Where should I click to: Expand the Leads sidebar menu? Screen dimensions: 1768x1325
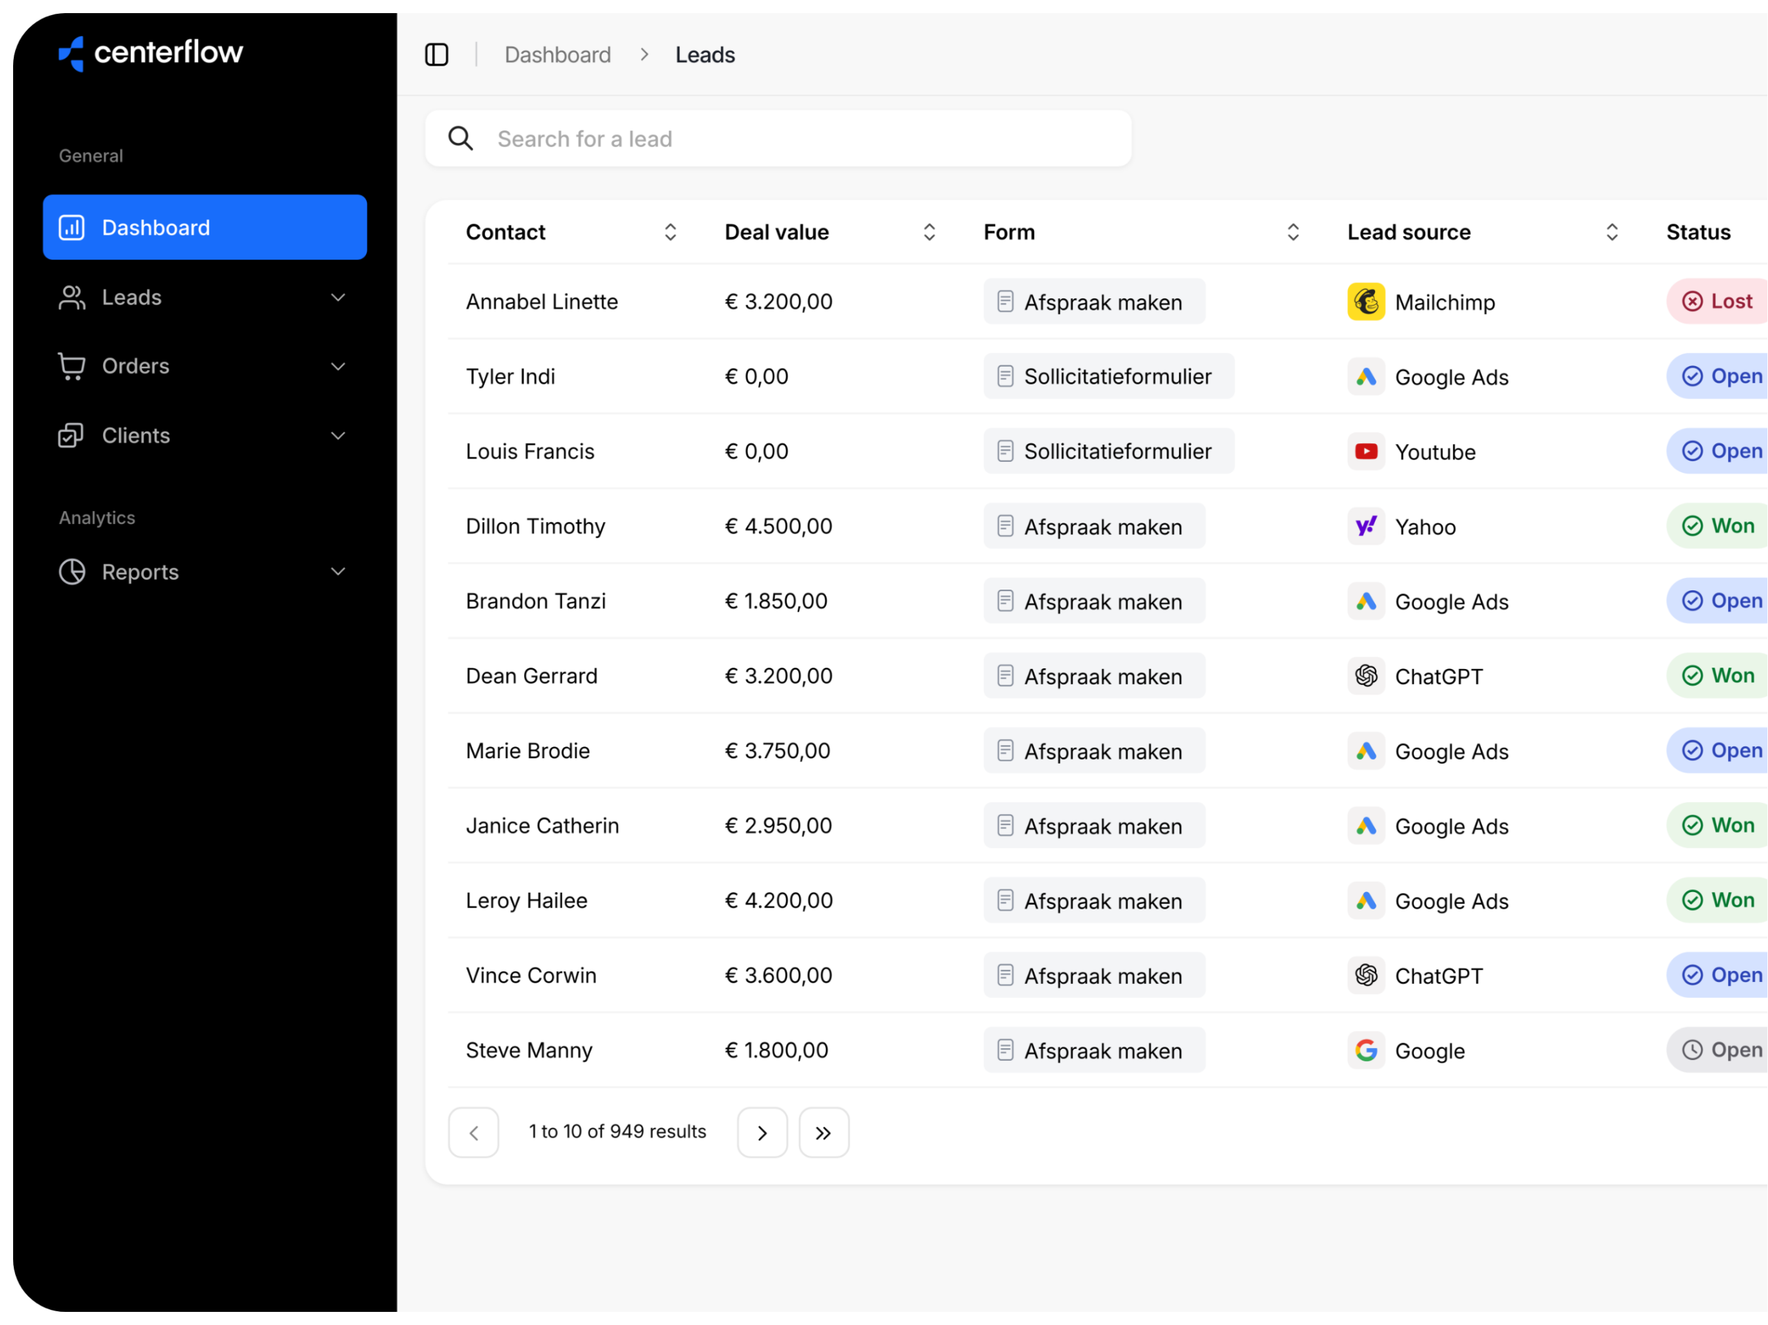point(338,298)
